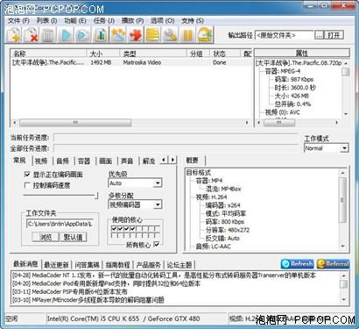Open the 问答集锦 news tab
This screenshot has width=359, height=329.
coord(87,265)
